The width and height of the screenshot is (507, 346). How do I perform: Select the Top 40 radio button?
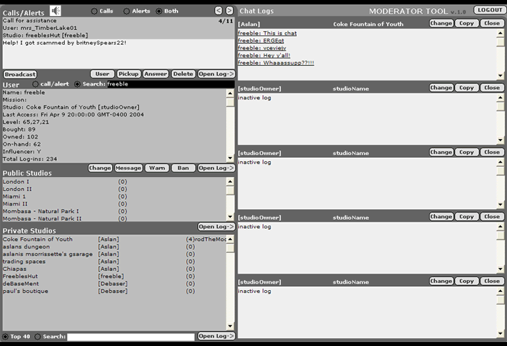[x=5, y=337]
